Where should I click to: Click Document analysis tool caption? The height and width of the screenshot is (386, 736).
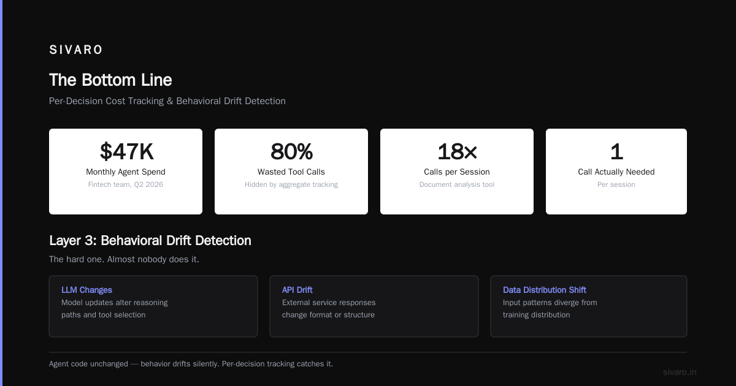(457, 184)
